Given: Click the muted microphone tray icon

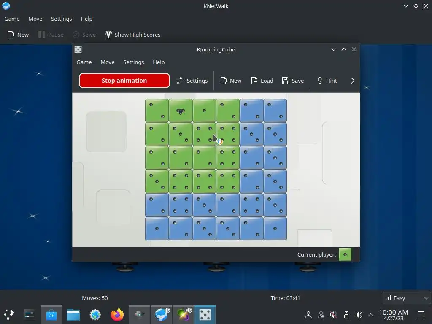Looking at the screenshot, I should coord(333,315).
